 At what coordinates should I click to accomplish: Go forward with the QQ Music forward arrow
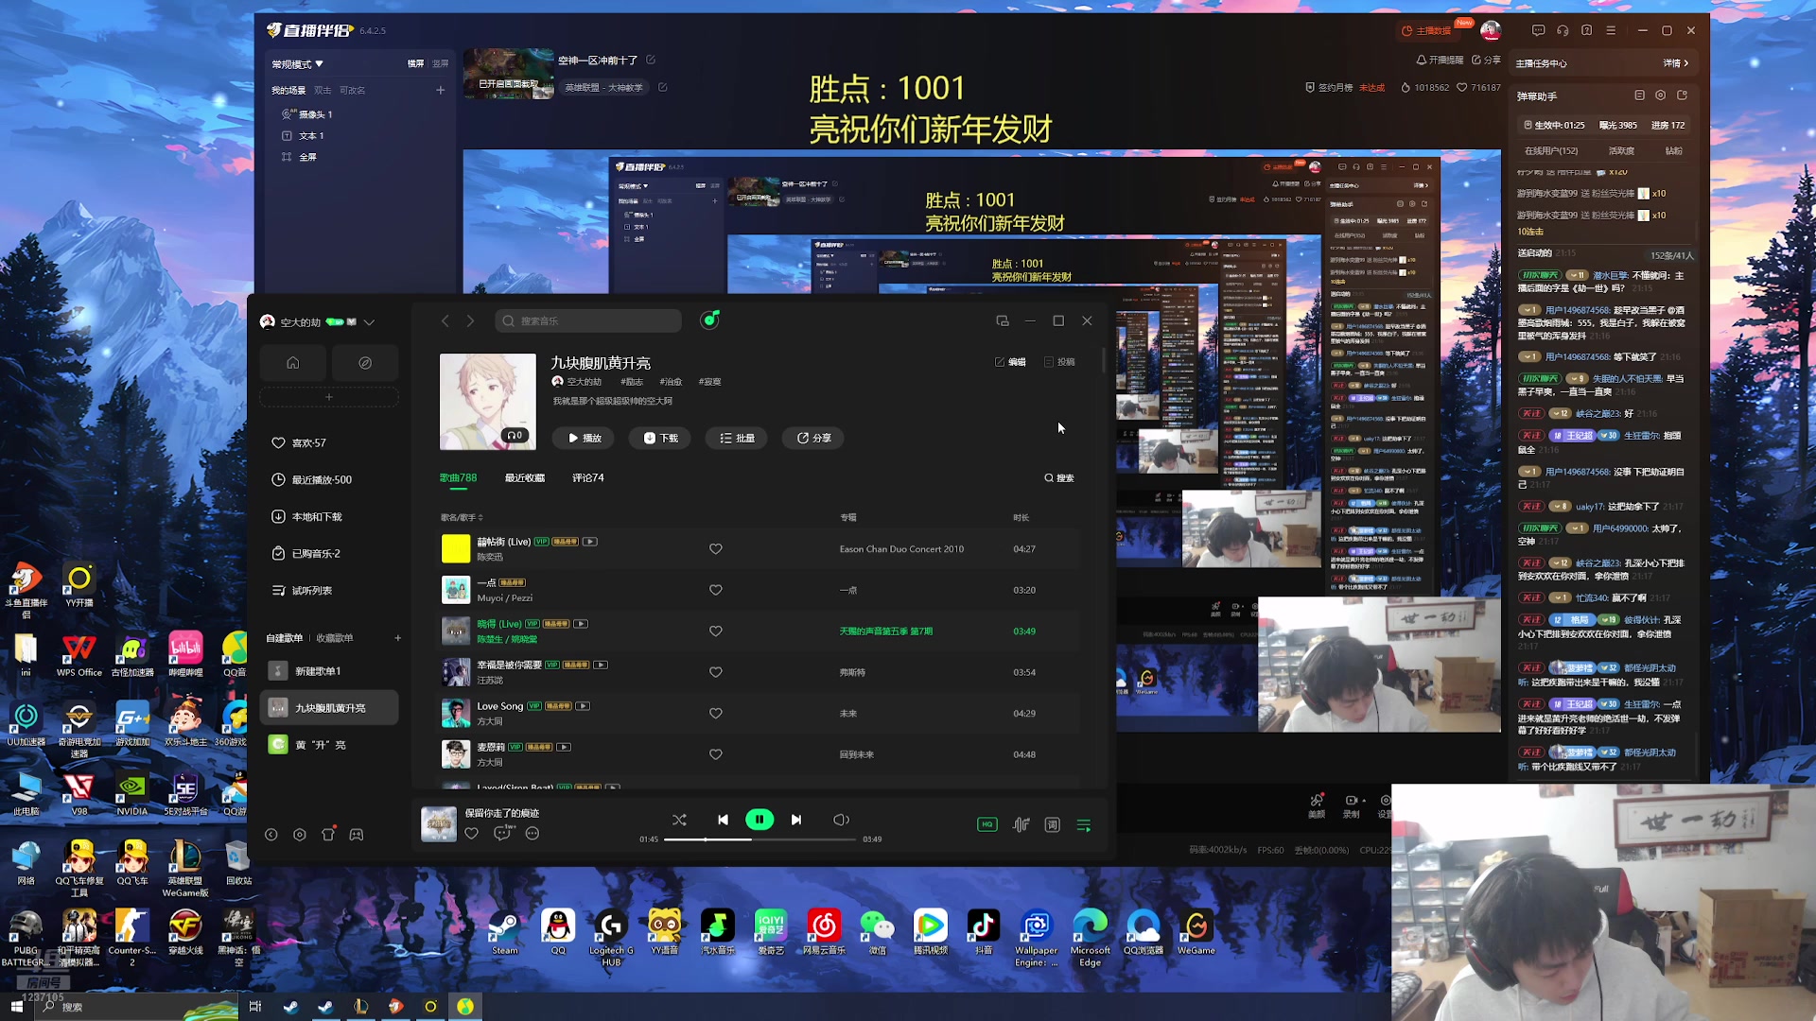tap(470, 320)
